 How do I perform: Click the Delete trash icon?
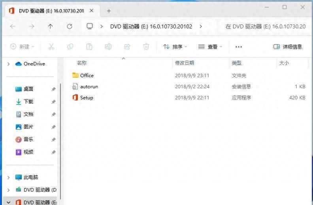point(146,47)
